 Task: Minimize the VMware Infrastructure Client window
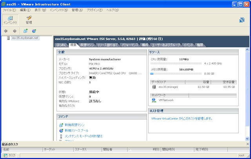tap(235, 4)
